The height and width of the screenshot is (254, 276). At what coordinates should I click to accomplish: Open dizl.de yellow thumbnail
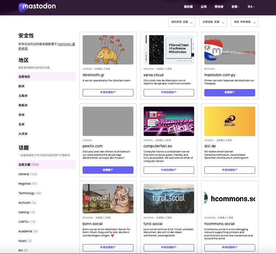point(230,121)
